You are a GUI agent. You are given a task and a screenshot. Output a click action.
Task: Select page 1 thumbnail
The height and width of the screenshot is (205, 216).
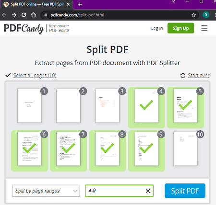pyautogui.click(x=29, y=106)
